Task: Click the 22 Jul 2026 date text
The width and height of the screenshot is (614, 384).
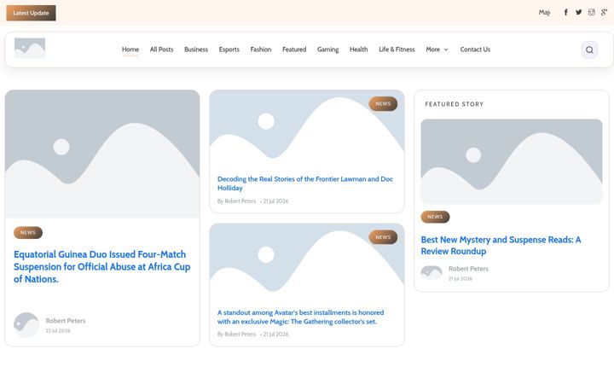Action: pyautogui.click(x=58, y=331)
